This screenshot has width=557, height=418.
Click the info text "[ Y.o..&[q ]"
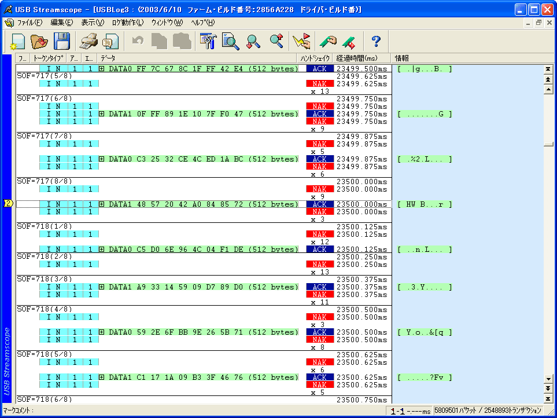coord(425,332)
